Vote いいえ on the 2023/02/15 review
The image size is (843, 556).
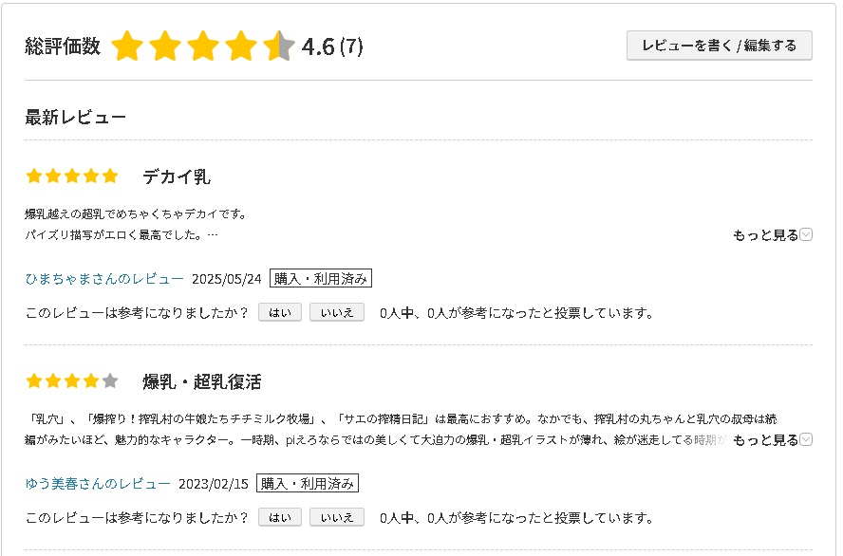pos(337,517)
